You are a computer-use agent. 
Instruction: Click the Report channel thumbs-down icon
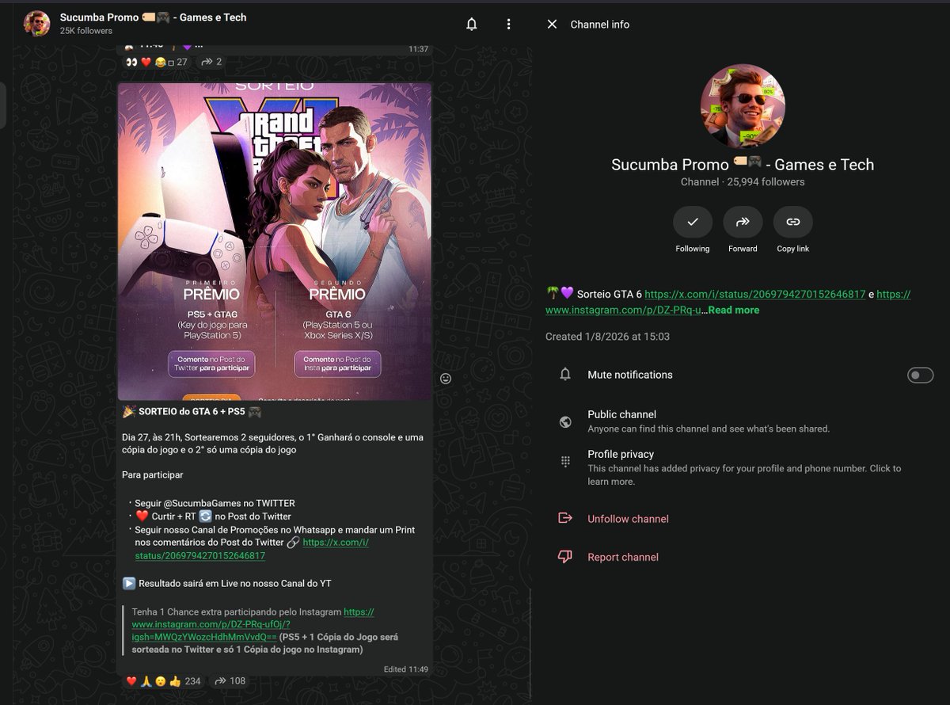[565, 557]
